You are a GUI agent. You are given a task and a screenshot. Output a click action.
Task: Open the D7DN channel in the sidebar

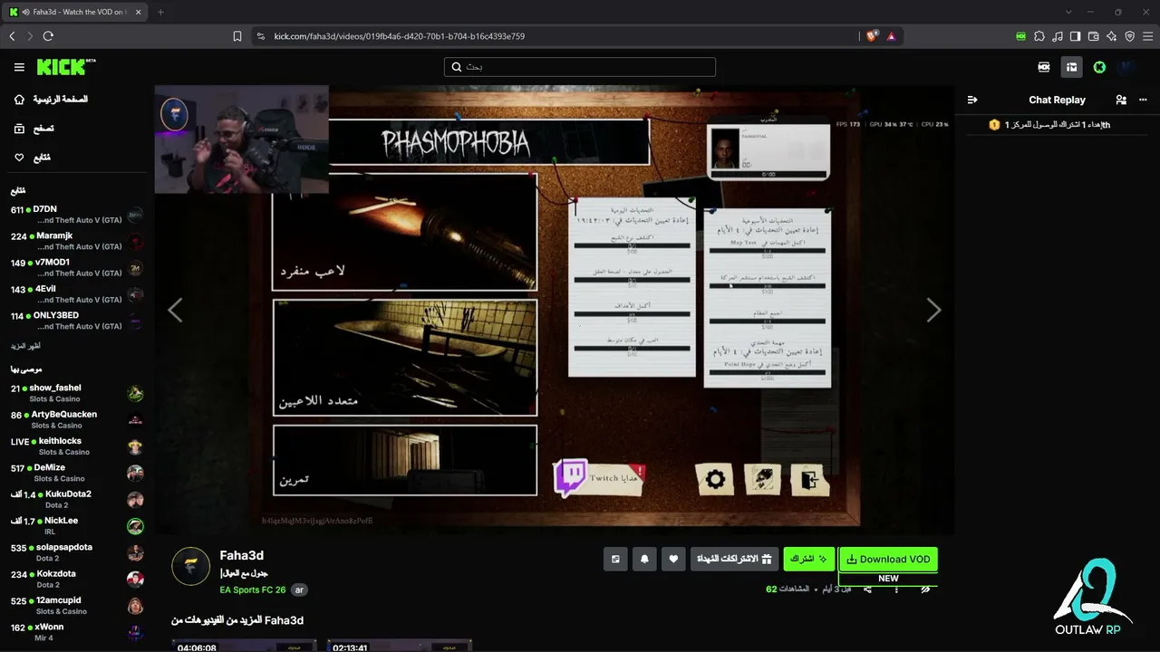[77, 215]
